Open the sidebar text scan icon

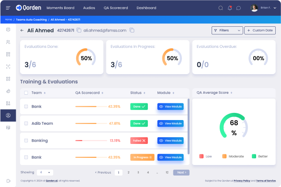tap(8, 66)
